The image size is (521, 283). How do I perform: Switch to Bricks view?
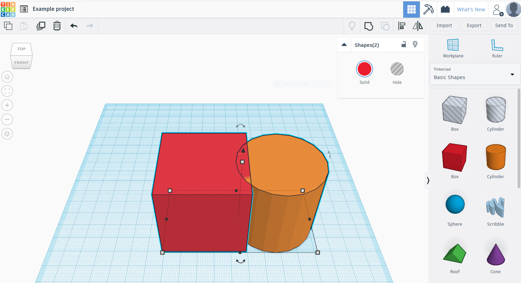click(445, 9)
